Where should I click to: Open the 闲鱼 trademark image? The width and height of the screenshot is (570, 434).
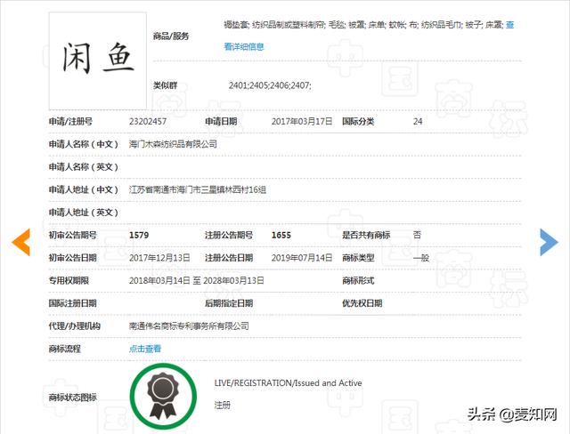[98, 60]
